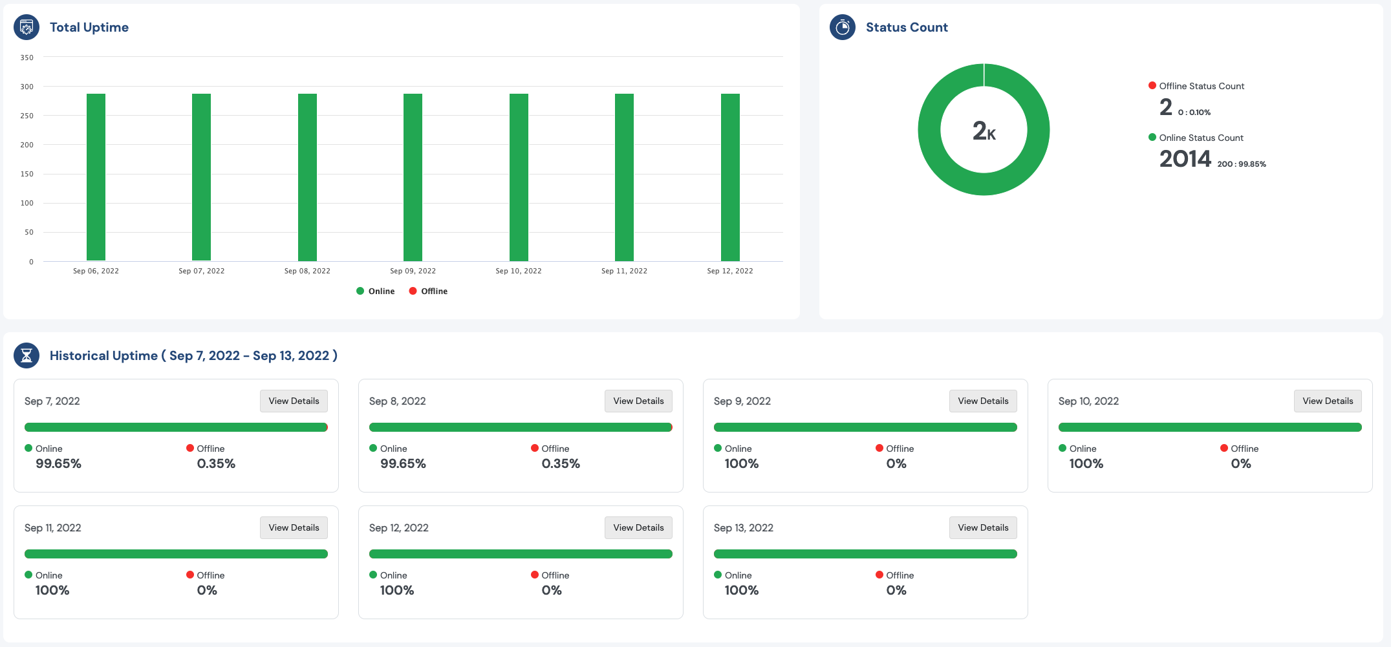Click the 2014 online count value
This screenshot has height=647, width=1391.
(1185, 159)
